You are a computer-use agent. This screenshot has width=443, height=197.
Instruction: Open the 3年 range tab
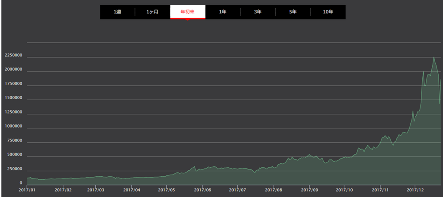[258, 12]
